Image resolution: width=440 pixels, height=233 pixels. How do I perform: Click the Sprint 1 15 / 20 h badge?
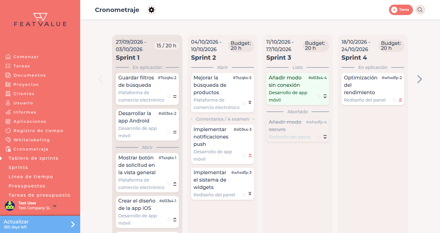click(x=166, y=46)
